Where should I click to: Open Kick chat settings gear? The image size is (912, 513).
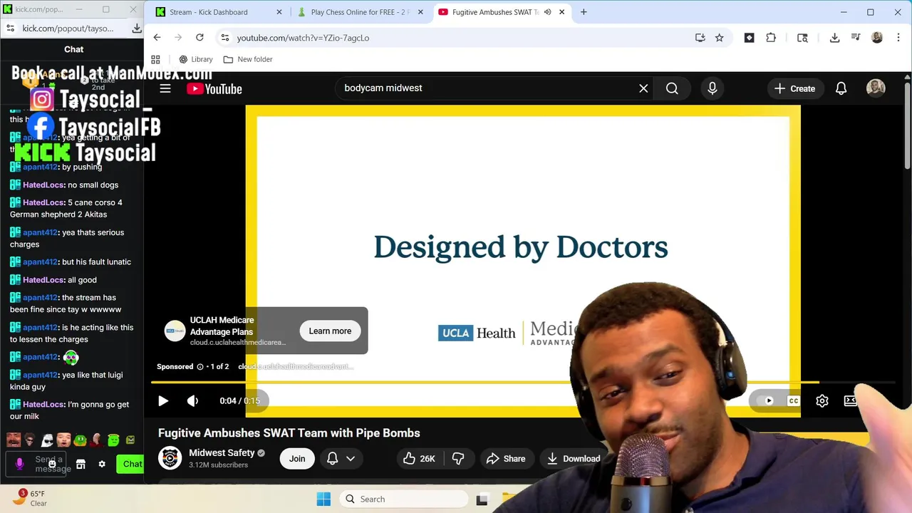[x=102, y=465]
